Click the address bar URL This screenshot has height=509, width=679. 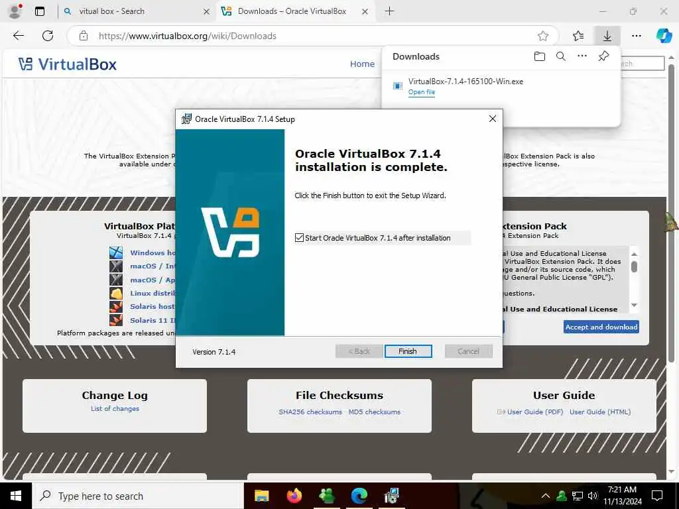click(x=188, y=36)
